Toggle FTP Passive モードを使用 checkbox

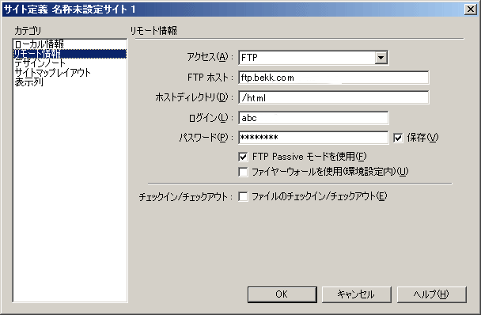click(x=243, y=157)
